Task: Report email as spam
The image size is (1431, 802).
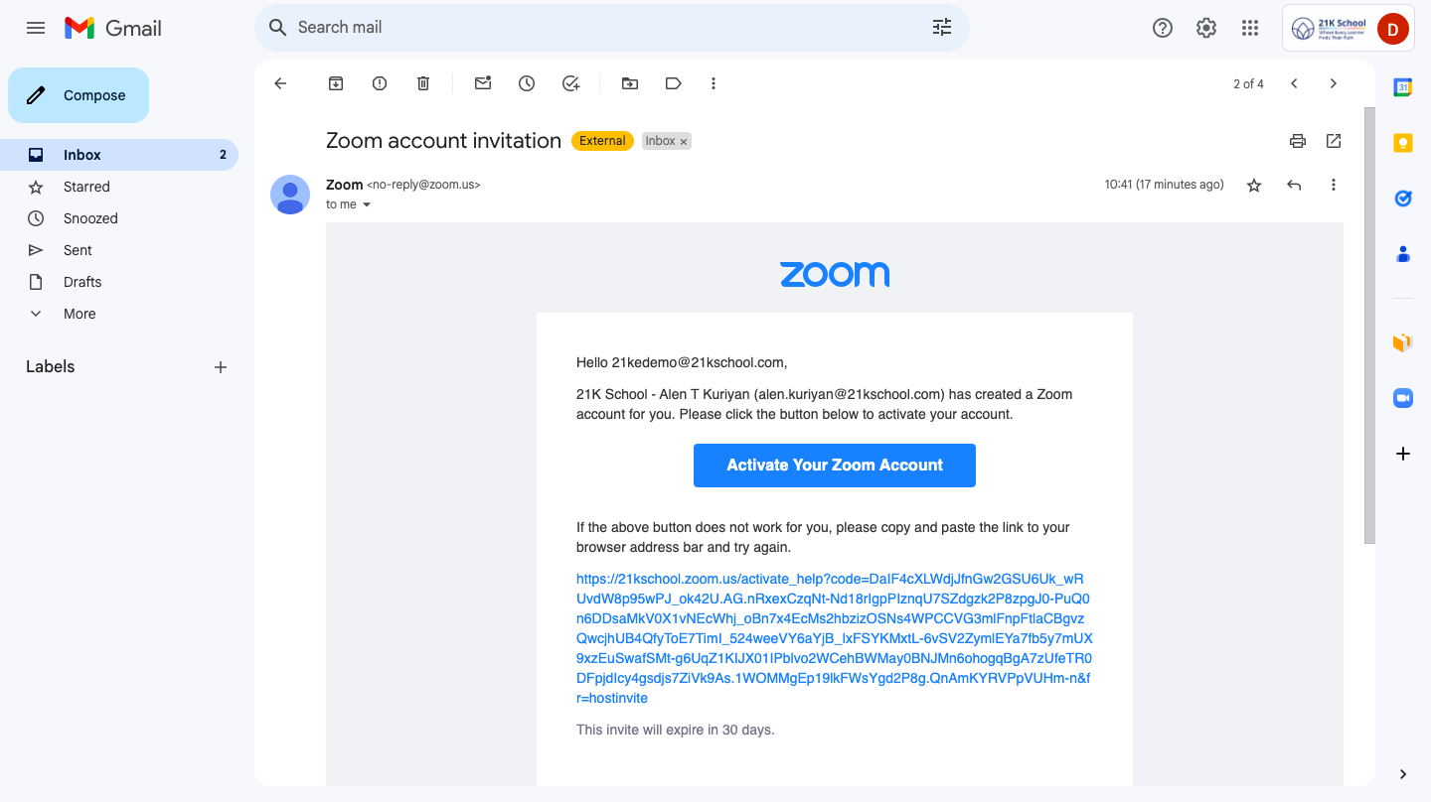Action: [380, 83]
